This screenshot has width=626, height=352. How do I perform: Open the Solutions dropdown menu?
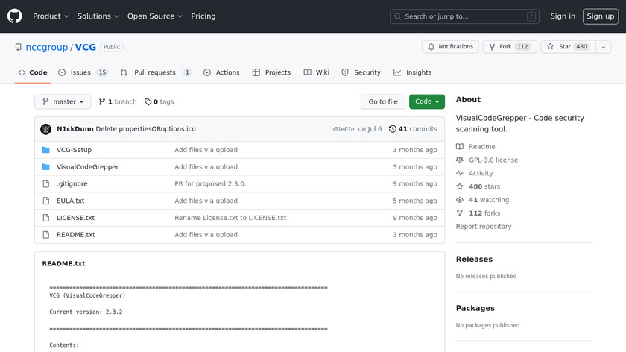(x=98, y=16)
